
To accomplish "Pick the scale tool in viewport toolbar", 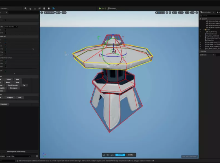I will pos(164,13).
